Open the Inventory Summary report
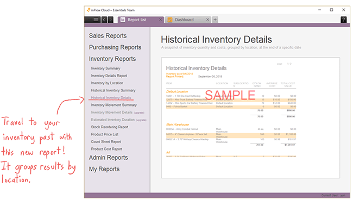 [105, 69]
